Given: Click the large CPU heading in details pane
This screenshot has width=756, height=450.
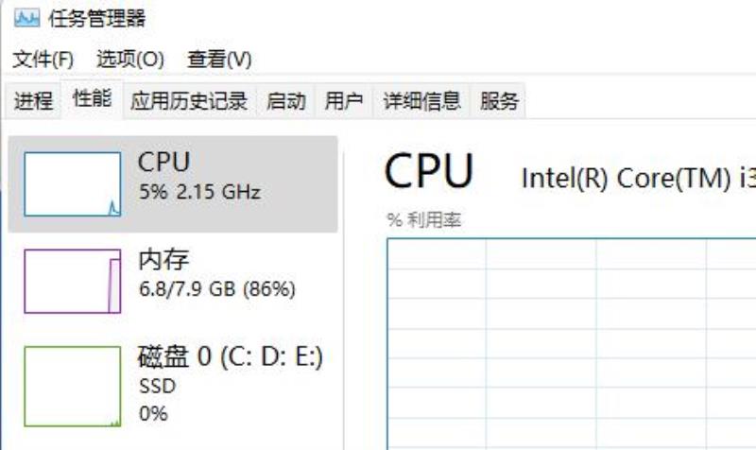Looking at the screenshot, I should tap(429, 171).
